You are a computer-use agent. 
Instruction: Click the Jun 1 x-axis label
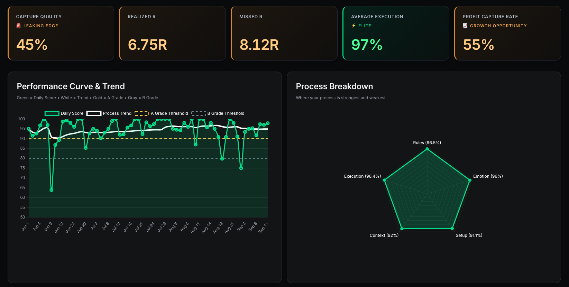[25, 226]
